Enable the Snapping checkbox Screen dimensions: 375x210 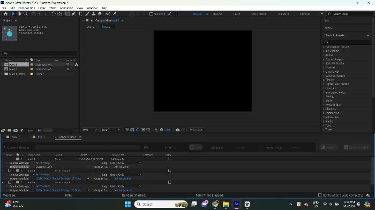[x=151, y=14]
